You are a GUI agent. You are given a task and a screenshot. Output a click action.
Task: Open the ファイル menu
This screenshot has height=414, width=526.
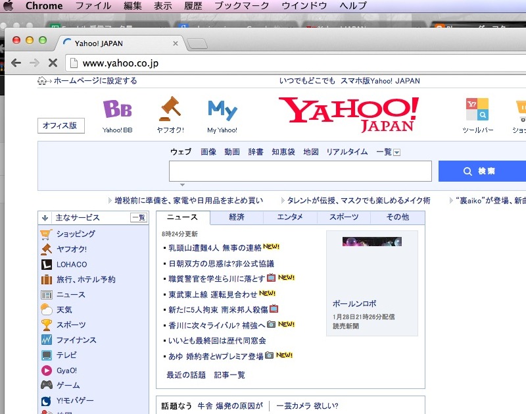(x=93, y=6)
